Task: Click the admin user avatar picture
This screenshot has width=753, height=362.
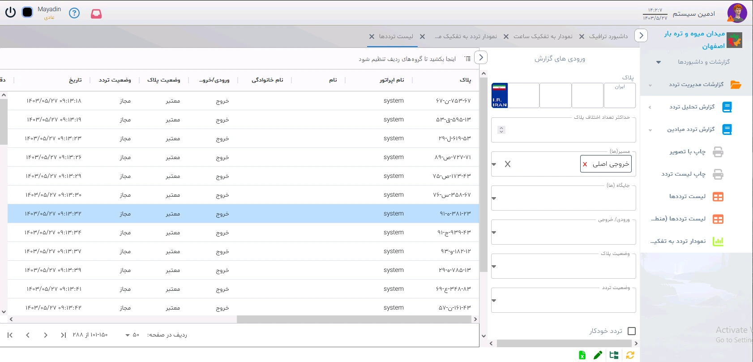Action: pos(737,13)
